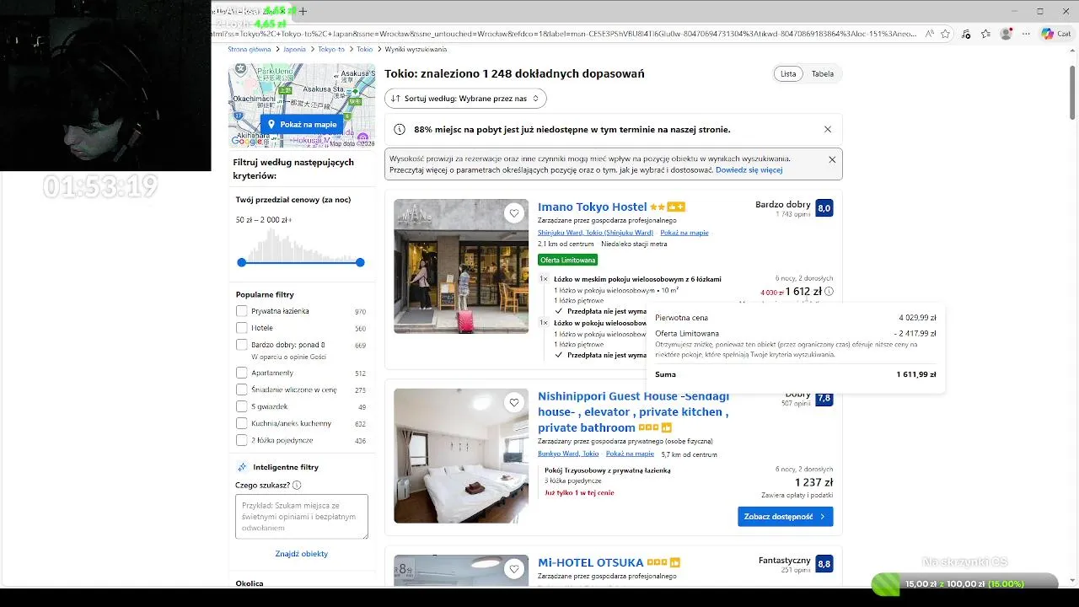Viewport: 1079px width, 607px height.
Task: Open a new browser tab with plus icon
Action: 303,11
